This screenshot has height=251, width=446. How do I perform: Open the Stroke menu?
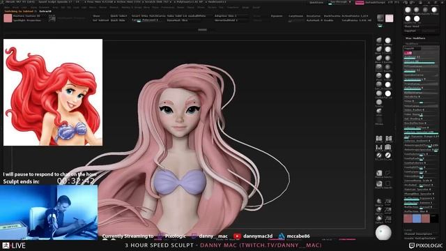[201, 8]
